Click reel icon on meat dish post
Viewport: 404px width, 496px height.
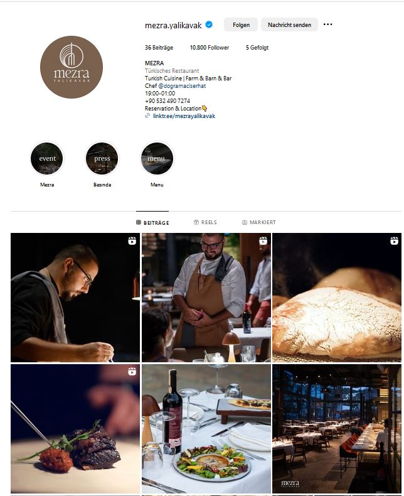click(132, 371)
